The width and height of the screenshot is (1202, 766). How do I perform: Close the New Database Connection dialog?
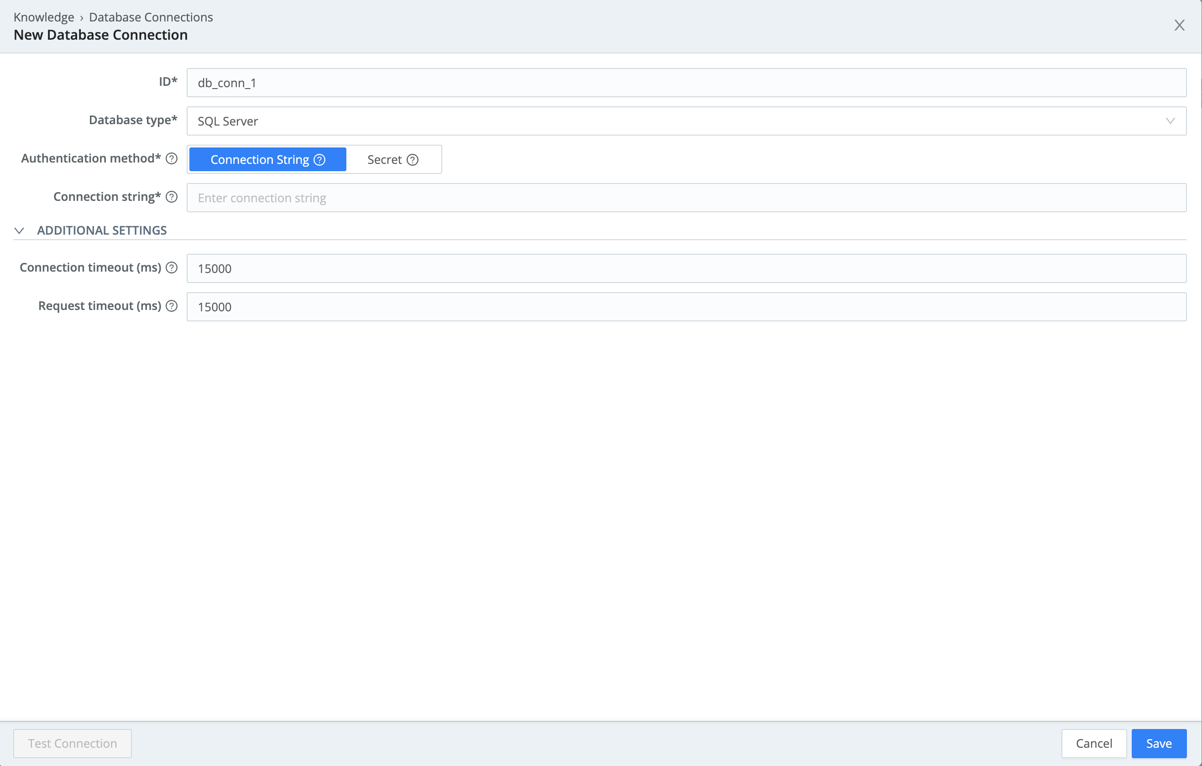(1180, 25)
